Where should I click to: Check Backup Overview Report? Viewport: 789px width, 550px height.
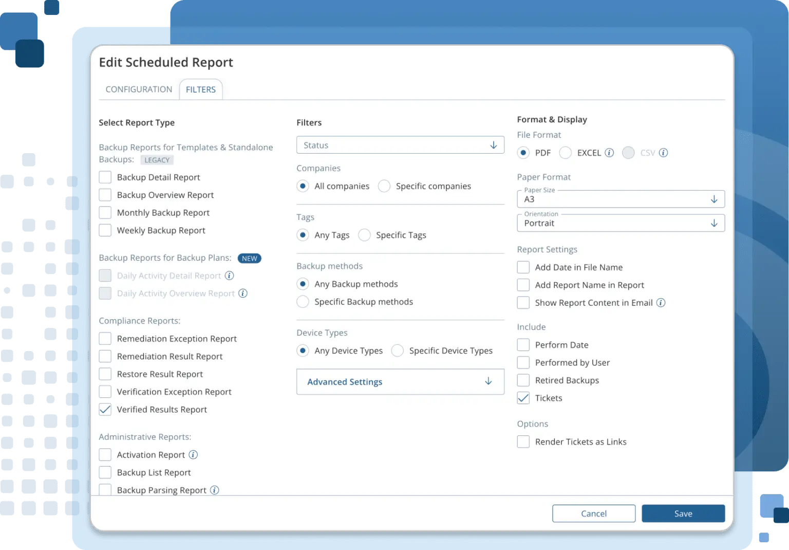click(105, 195)
